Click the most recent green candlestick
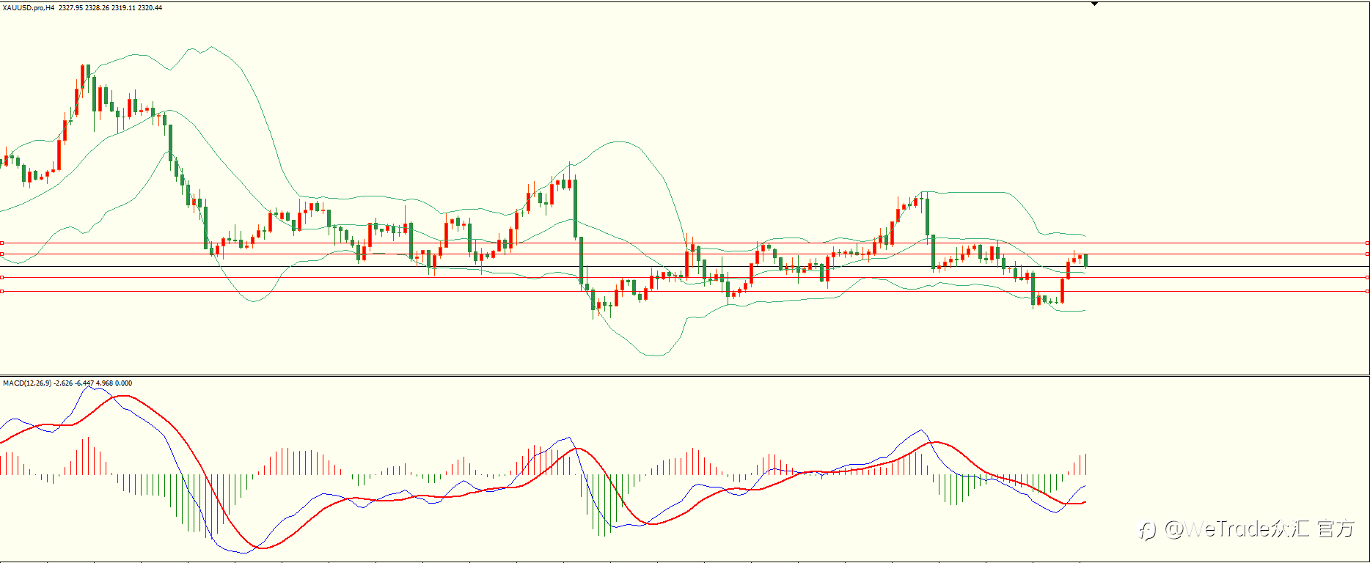1370x563 pixels. (x=1085, y=261)
